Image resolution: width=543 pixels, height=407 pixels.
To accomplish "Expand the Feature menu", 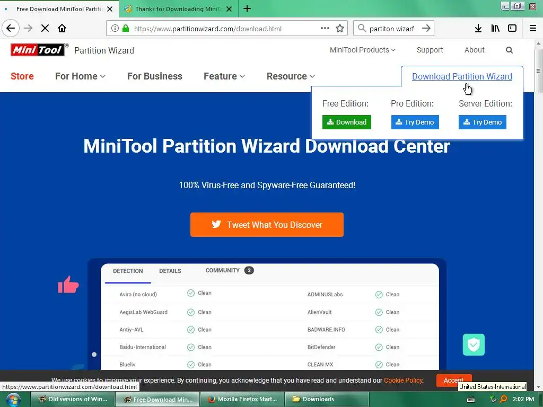I will [224, 76].
